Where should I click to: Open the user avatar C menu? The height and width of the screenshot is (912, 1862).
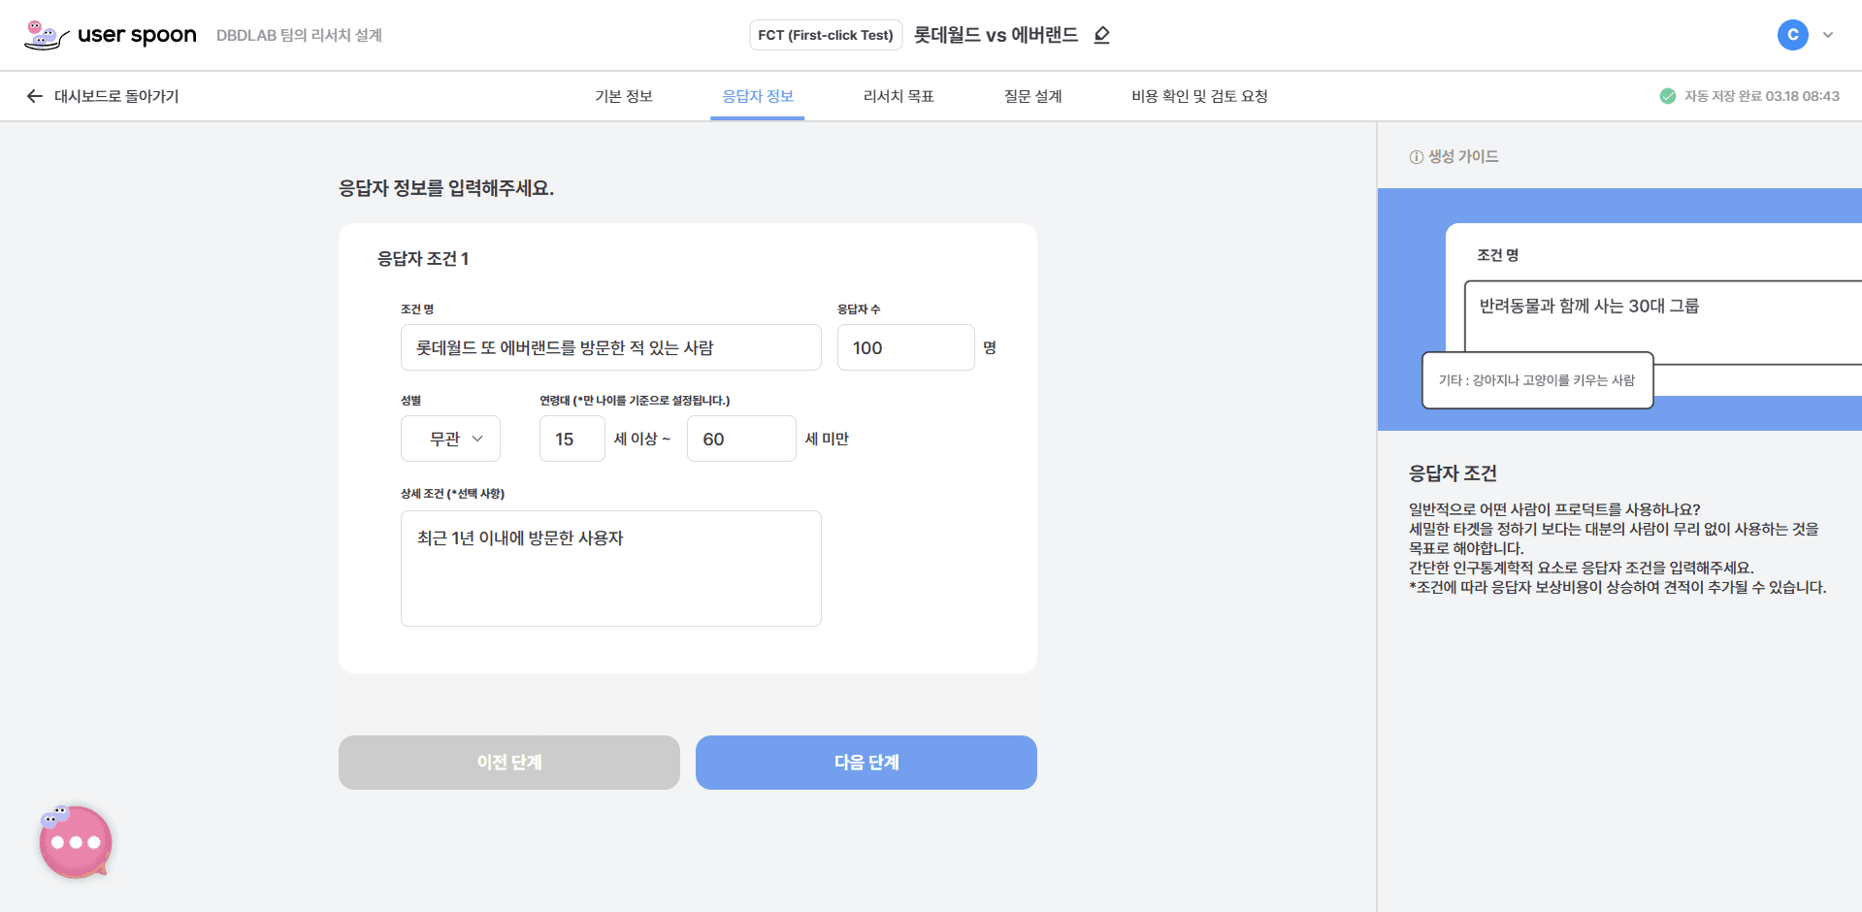tap(1792, 35)
